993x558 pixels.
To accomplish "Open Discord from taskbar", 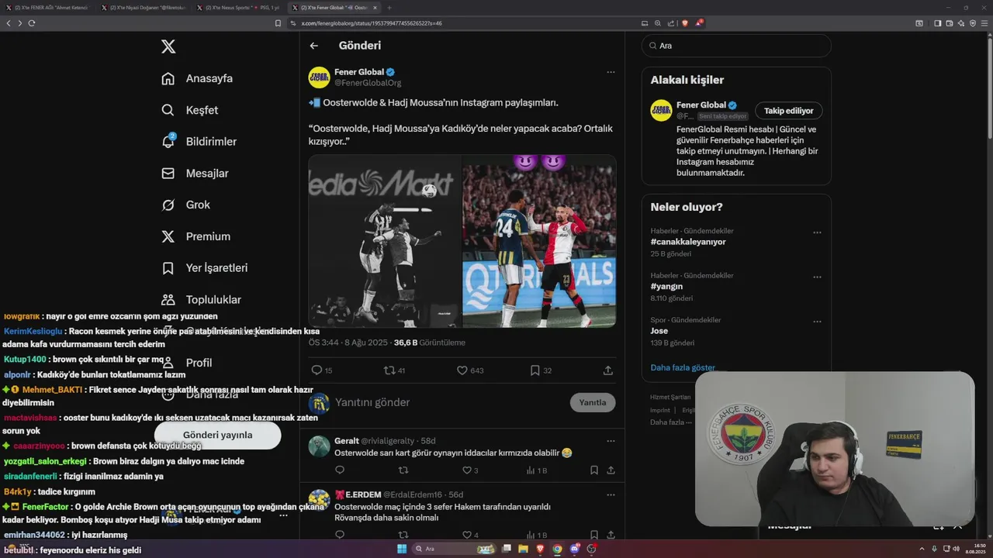I will pos(575,549).
